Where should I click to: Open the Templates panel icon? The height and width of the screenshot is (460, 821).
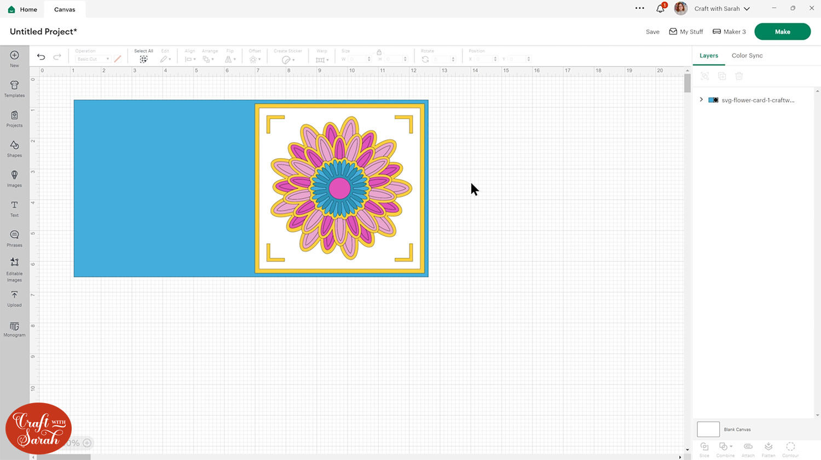point(14,88)
